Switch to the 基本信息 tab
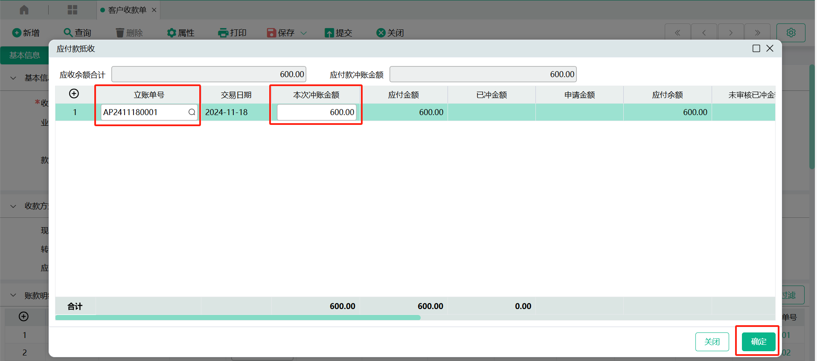Viewport: 817px width, 361px height. [x=24, y=55]
